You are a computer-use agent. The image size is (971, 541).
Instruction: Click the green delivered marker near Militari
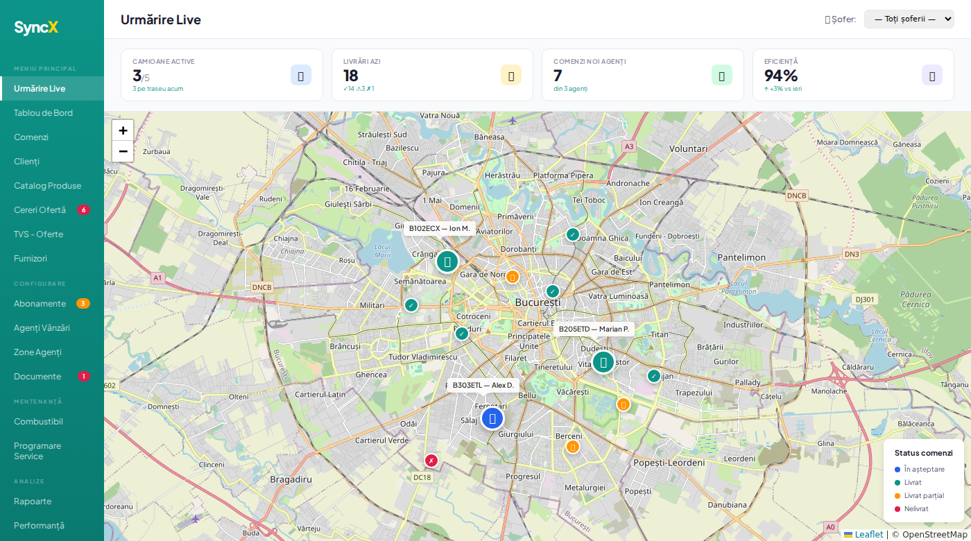pyautogui.click(x=411, y=305)
